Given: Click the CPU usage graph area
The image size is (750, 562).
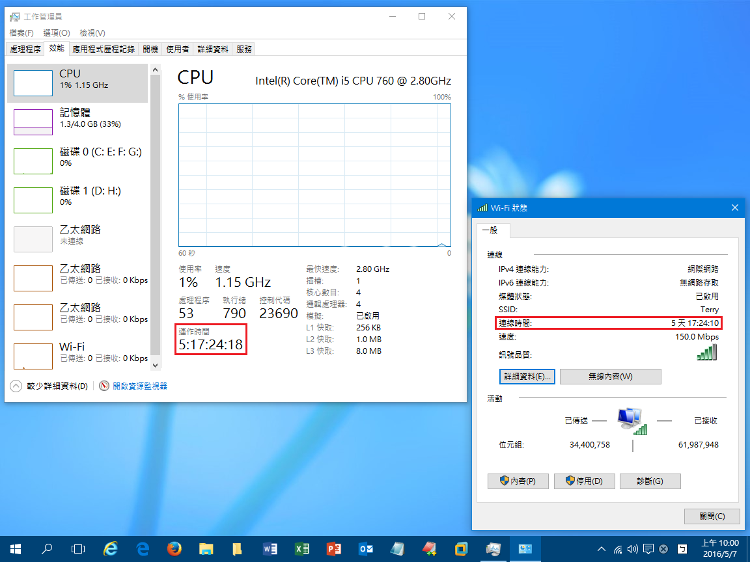Looking at the screenshot, I should [314, 176].
